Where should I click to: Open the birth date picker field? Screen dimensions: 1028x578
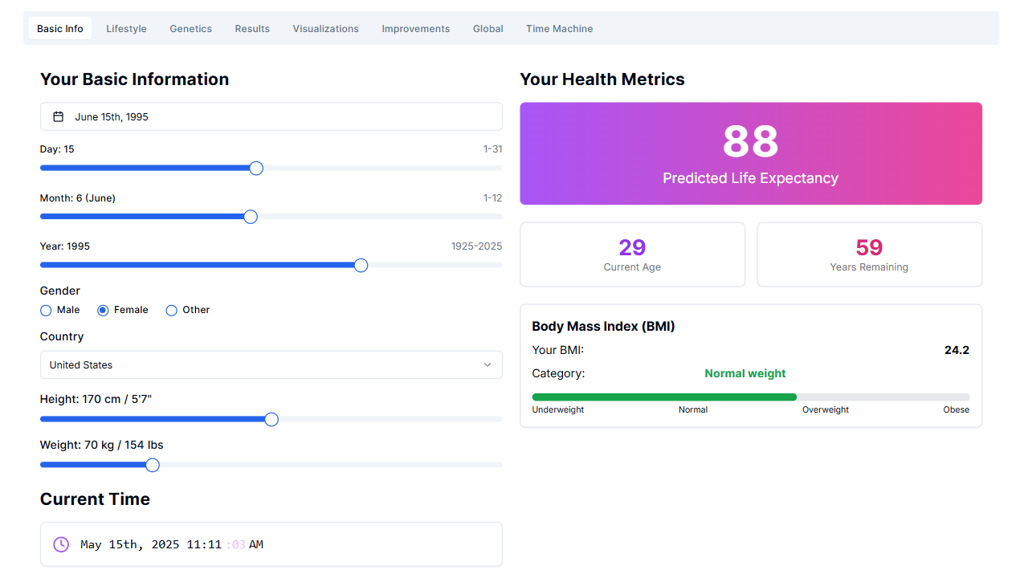click(x=271, y=116)
